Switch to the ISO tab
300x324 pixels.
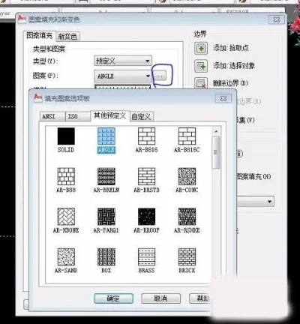77,116
